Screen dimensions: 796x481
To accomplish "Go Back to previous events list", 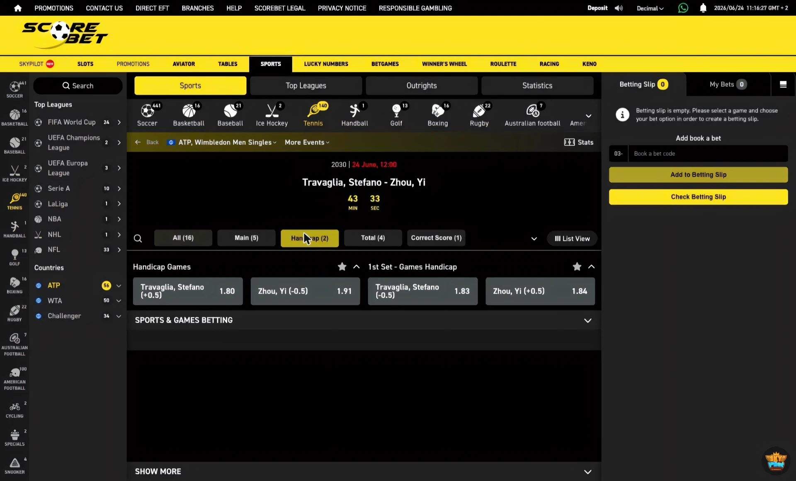I will 147,142.
